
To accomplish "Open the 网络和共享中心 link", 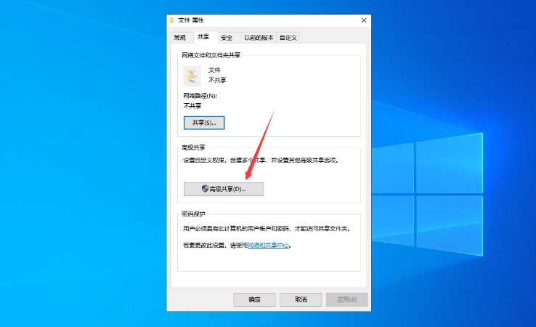I will 269,246.
